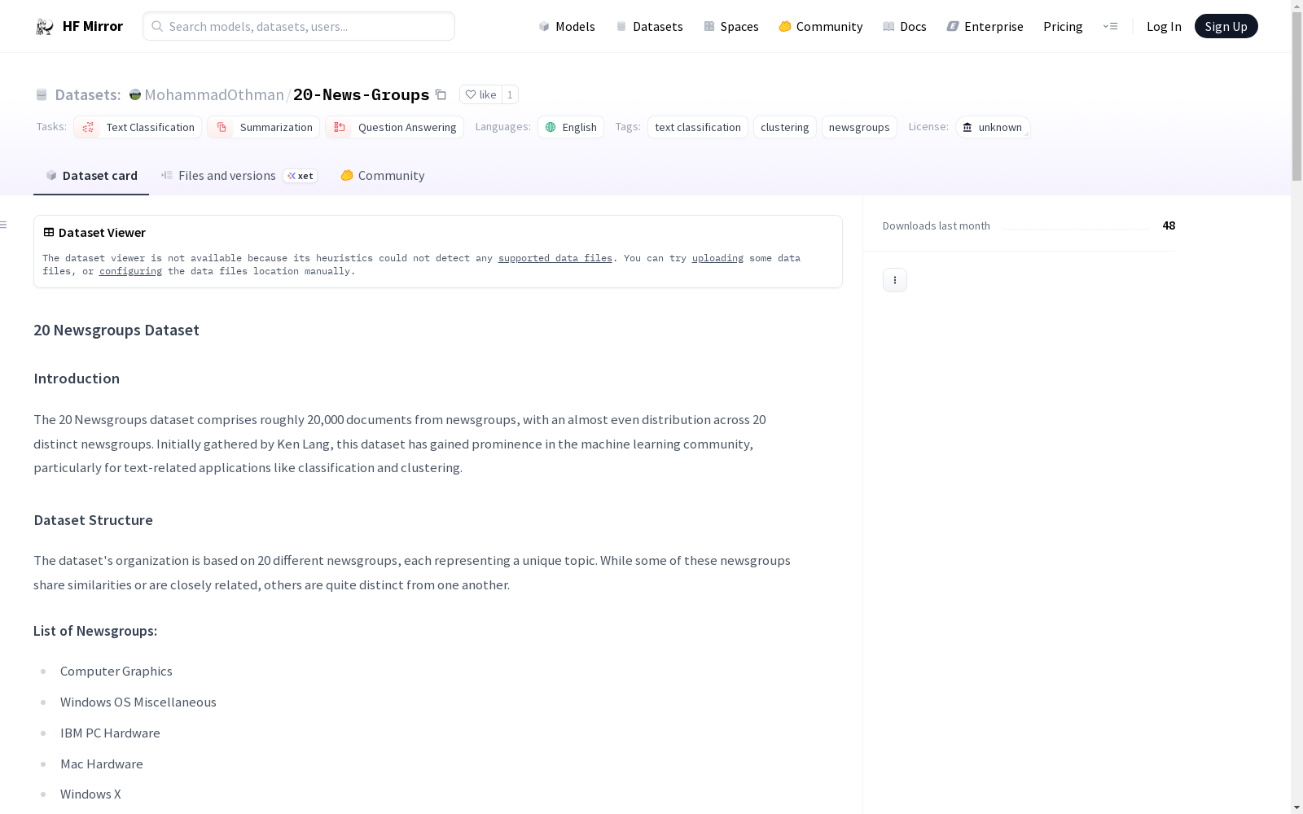This screenshot has width=1303, height=814.
Task: Like the 20-News-Groups dataset
Action: pyautogui.click(x=480, y=94)
